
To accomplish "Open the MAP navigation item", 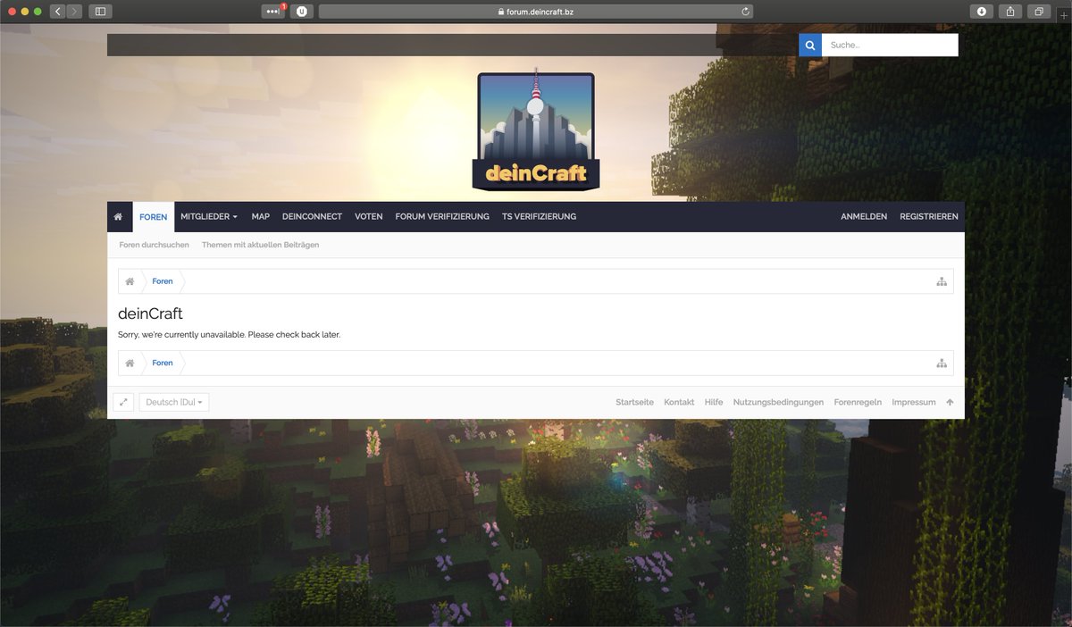I will click(x=261, y=217).
